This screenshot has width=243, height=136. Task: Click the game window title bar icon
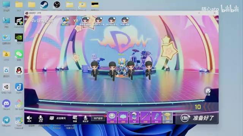(x=27, y=13)
